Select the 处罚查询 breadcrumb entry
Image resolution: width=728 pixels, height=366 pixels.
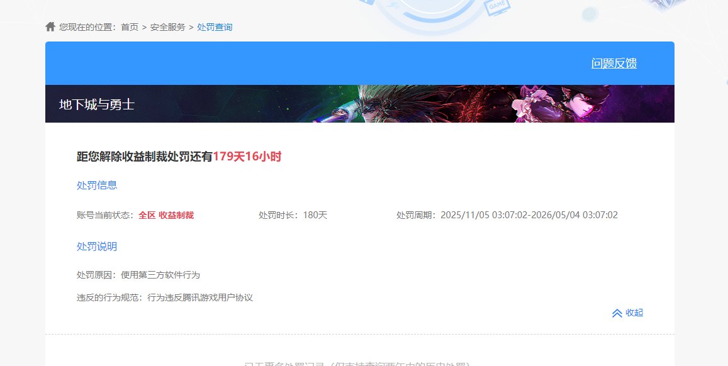214,27
